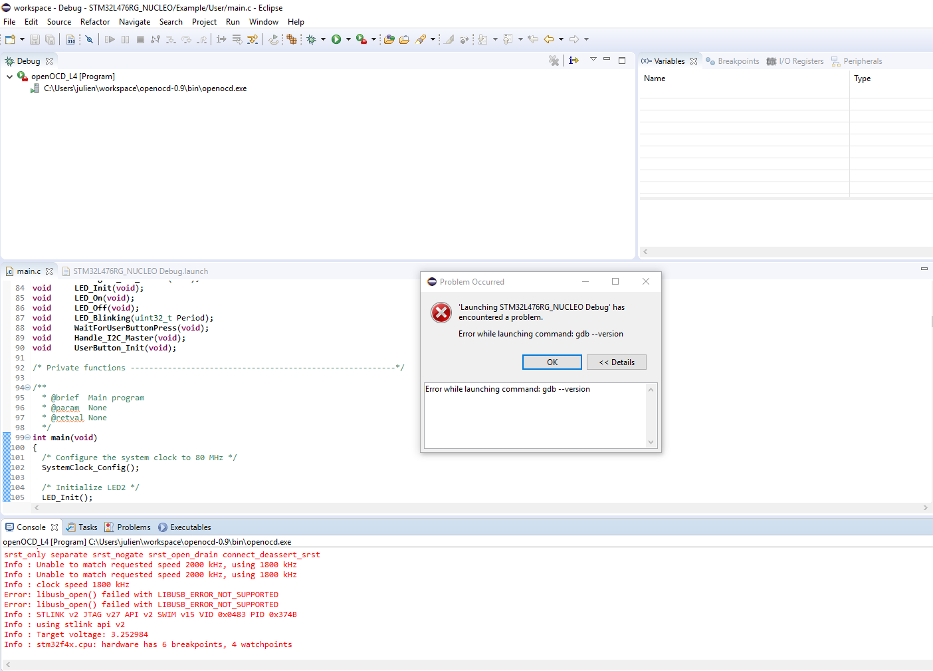Click the New file wizard icon
This screenshot has height=671, width=933.
pyautogui.click(x=9, y=39)
